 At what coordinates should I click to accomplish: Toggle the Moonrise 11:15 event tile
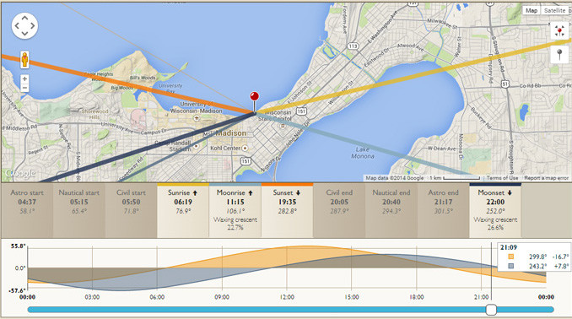235,210
